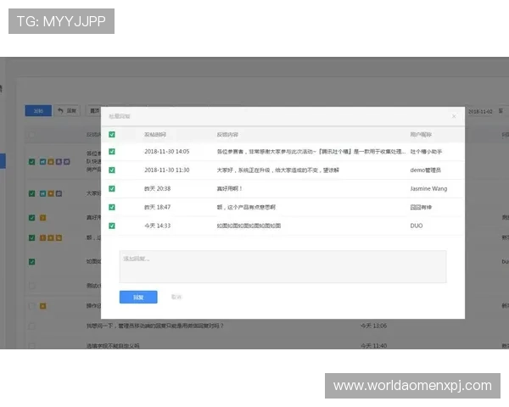Select the 2018-11-30 14:05 timestamp cell
Image resolution: width=509 pixels, height=407 pixels.
166,152
